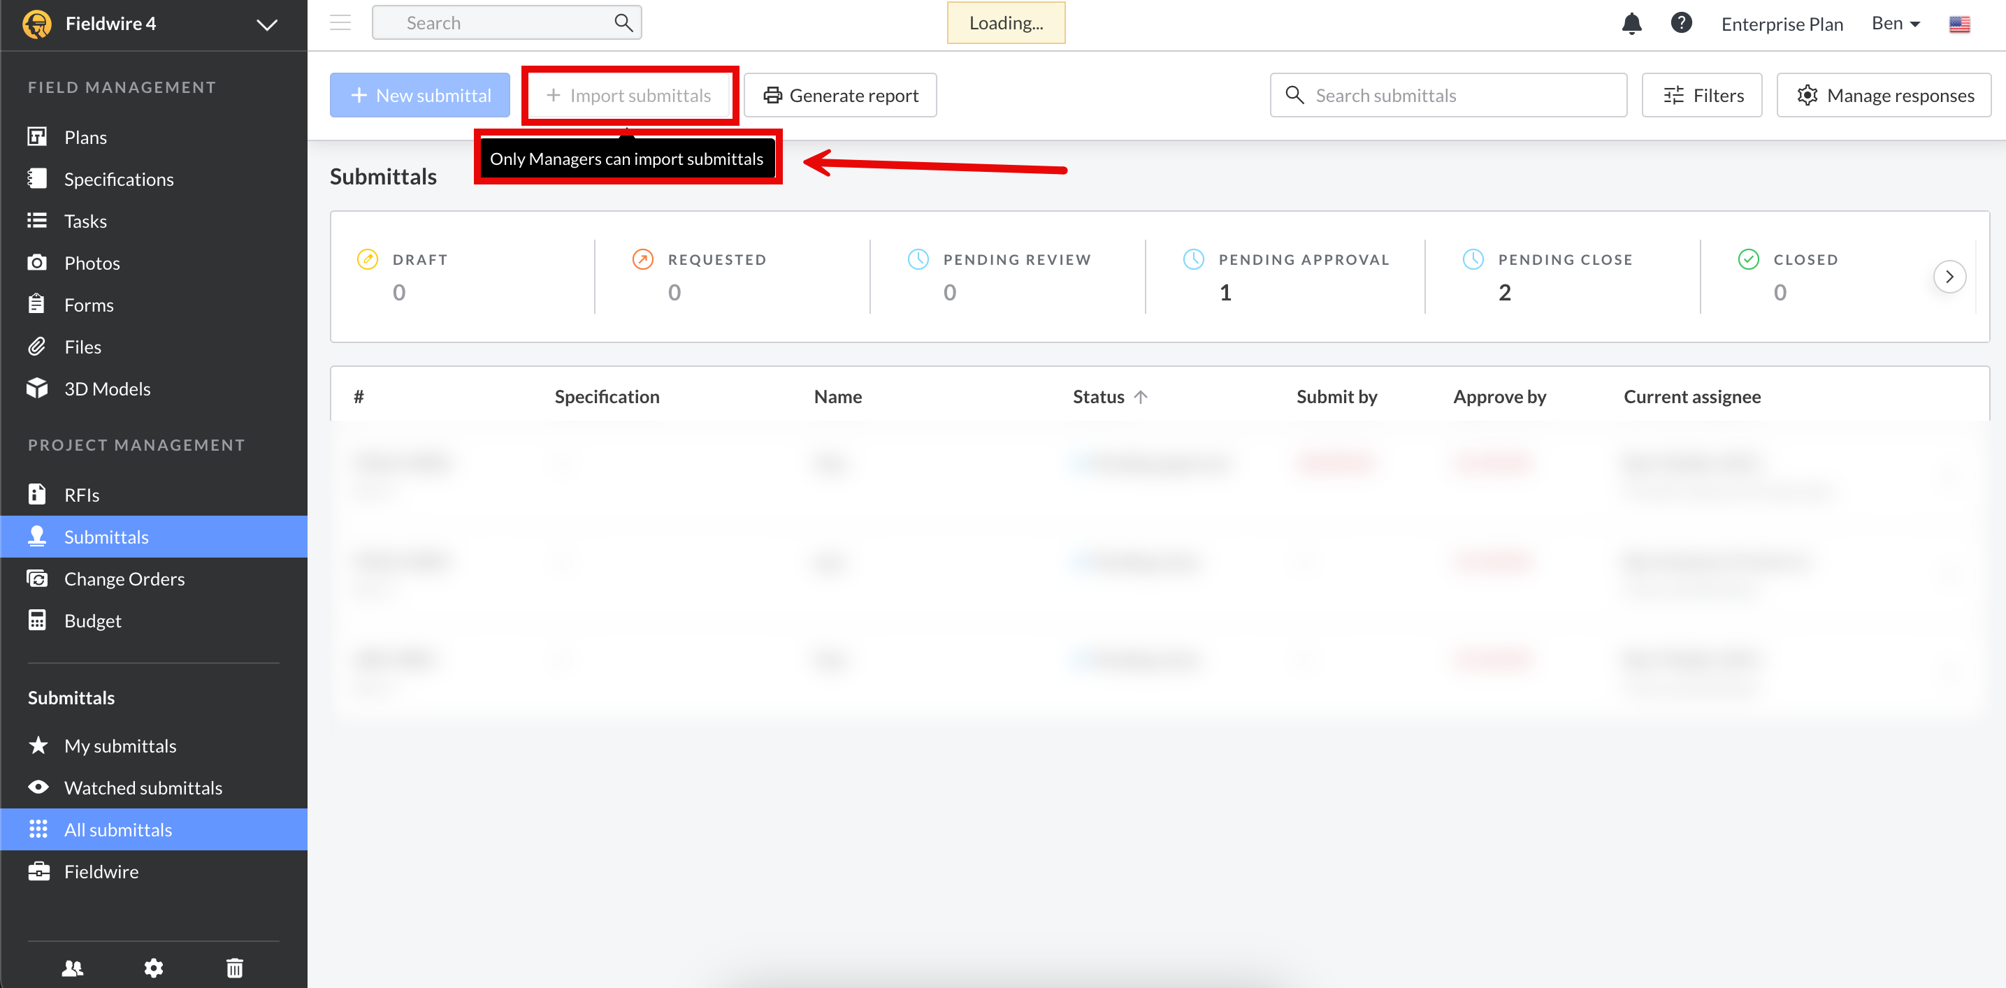Click the RFIs document icon
This screenshot has width=2006, height=988.
point(36,493)
